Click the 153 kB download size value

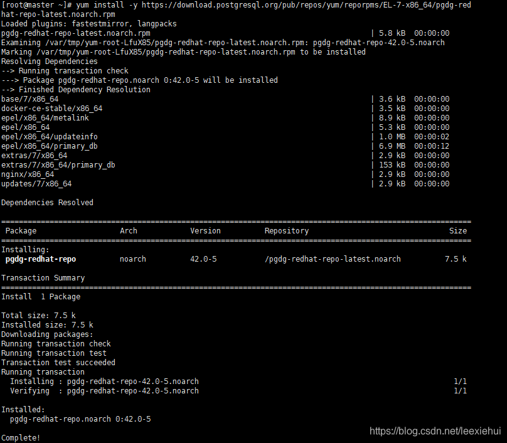[392, 165]
